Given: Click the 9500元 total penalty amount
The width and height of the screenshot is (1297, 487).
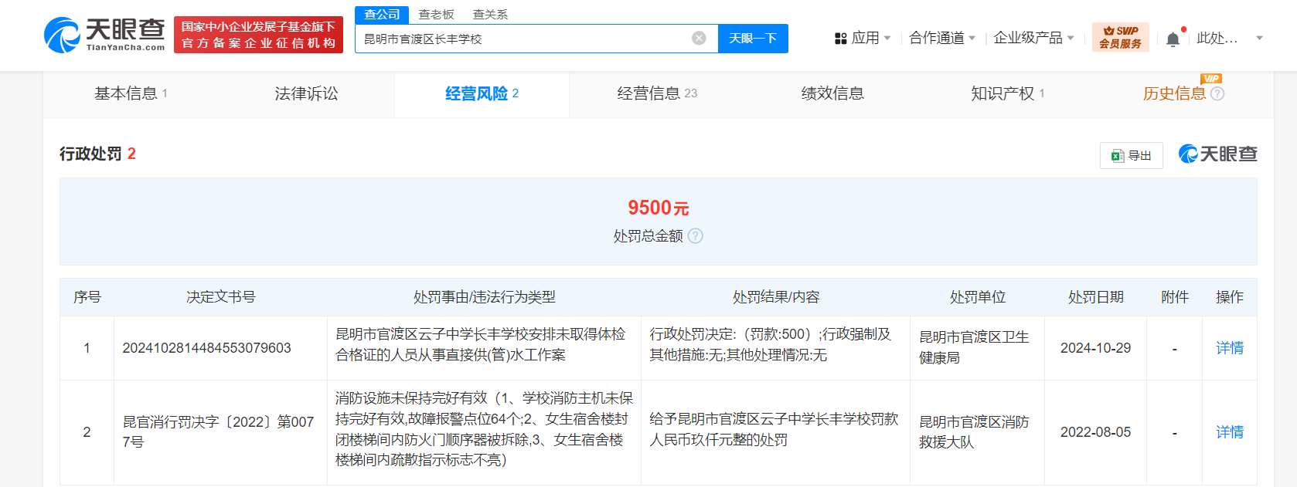Looking at the screenshot, I should pyautogui.click(x=658, y=208).
